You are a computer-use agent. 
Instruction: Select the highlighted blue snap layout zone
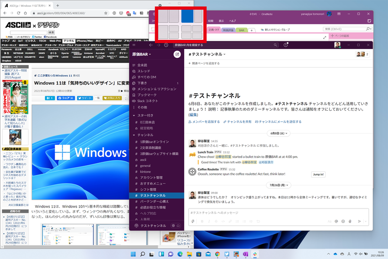point(187,16)
